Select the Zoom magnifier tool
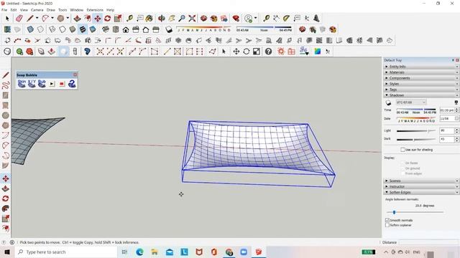460x258 pixels. (x=182, y=19)
